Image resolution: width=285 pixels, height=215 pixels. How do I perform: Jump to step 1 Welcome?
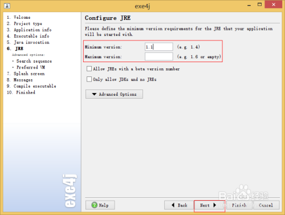click(x=19, y=17)
